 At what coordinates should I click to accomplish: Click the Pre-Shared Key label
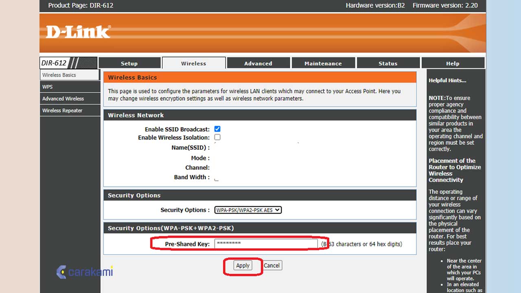pos(187,244)
